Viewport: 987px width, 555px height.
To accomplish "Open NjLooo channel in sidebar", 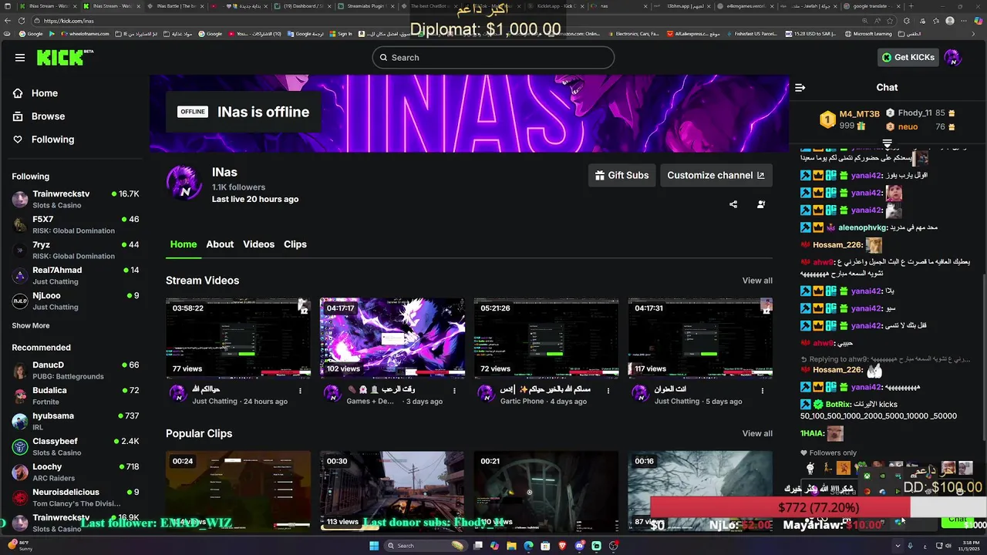I will point(75,301).
